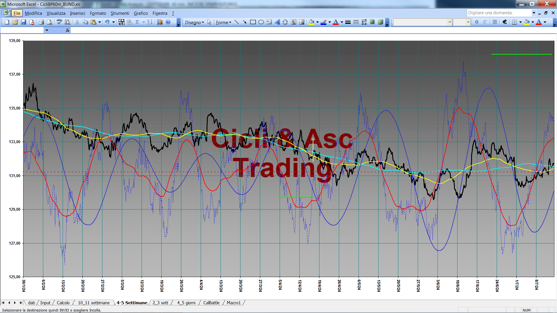Open the Inserisci menu
The height and width of the screenshot is (313, 557).
tap(77, 13)
